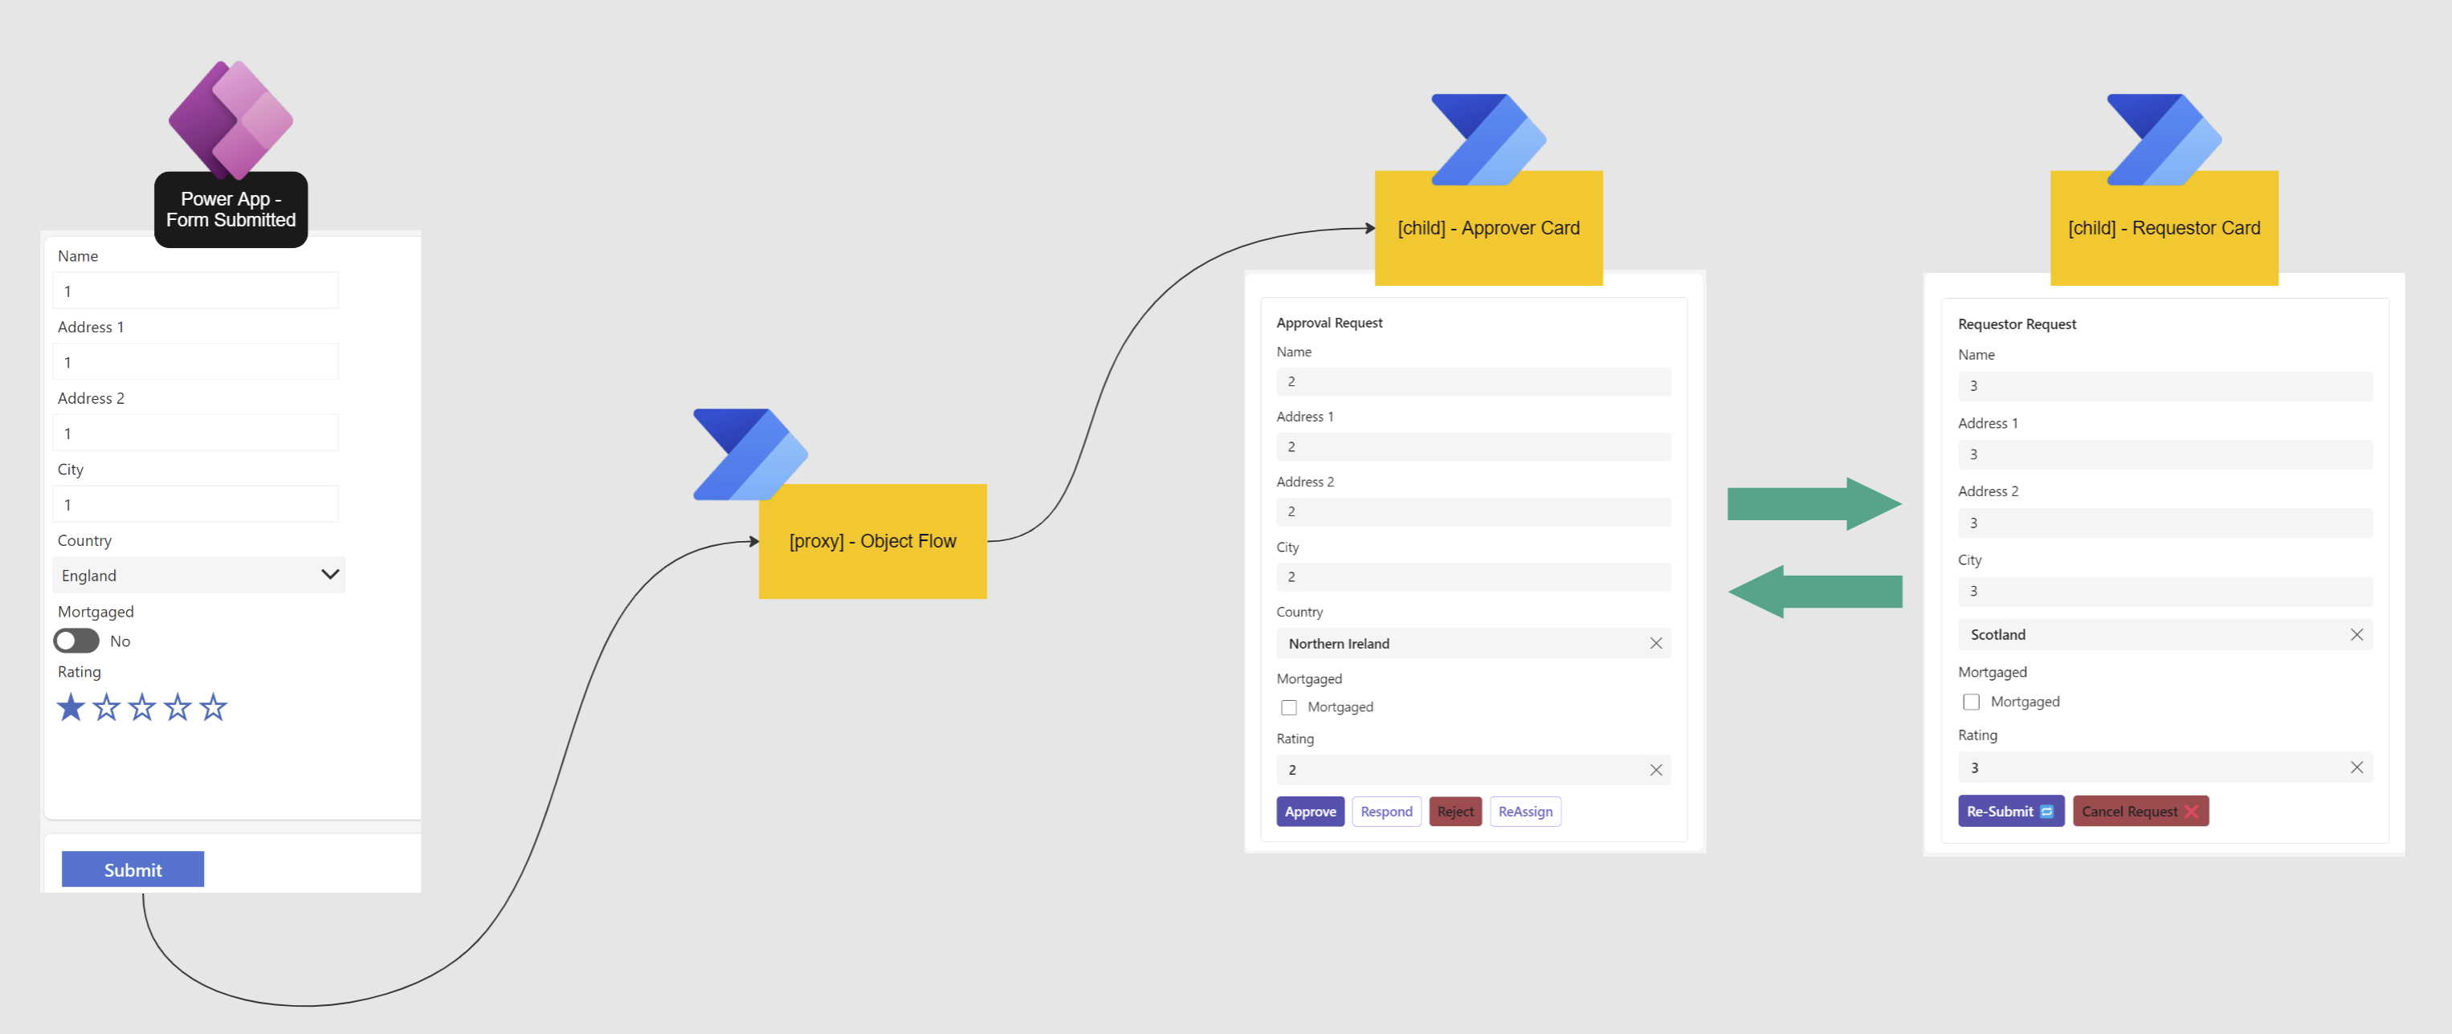The width and height of the screenshot is (2452, 1034).
Task: Open the [proxy] - Object Flow node
Action: pyautogui.click(x=872, y=541)
